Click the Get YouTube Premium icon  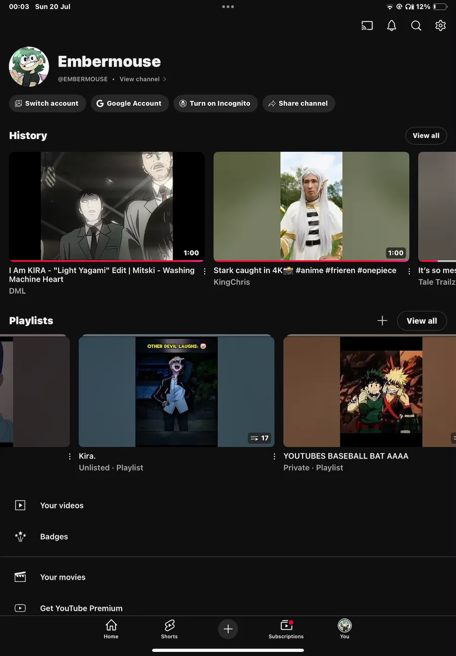pyautogui.click(x=20, y=608)
